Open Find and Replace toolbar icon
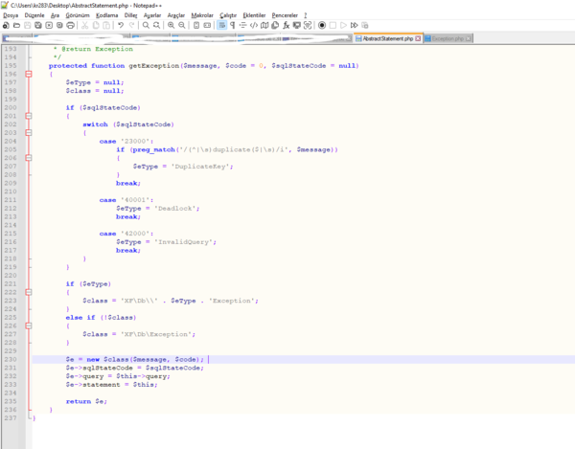This screenshot has width=575, height=449. [156, 25]
